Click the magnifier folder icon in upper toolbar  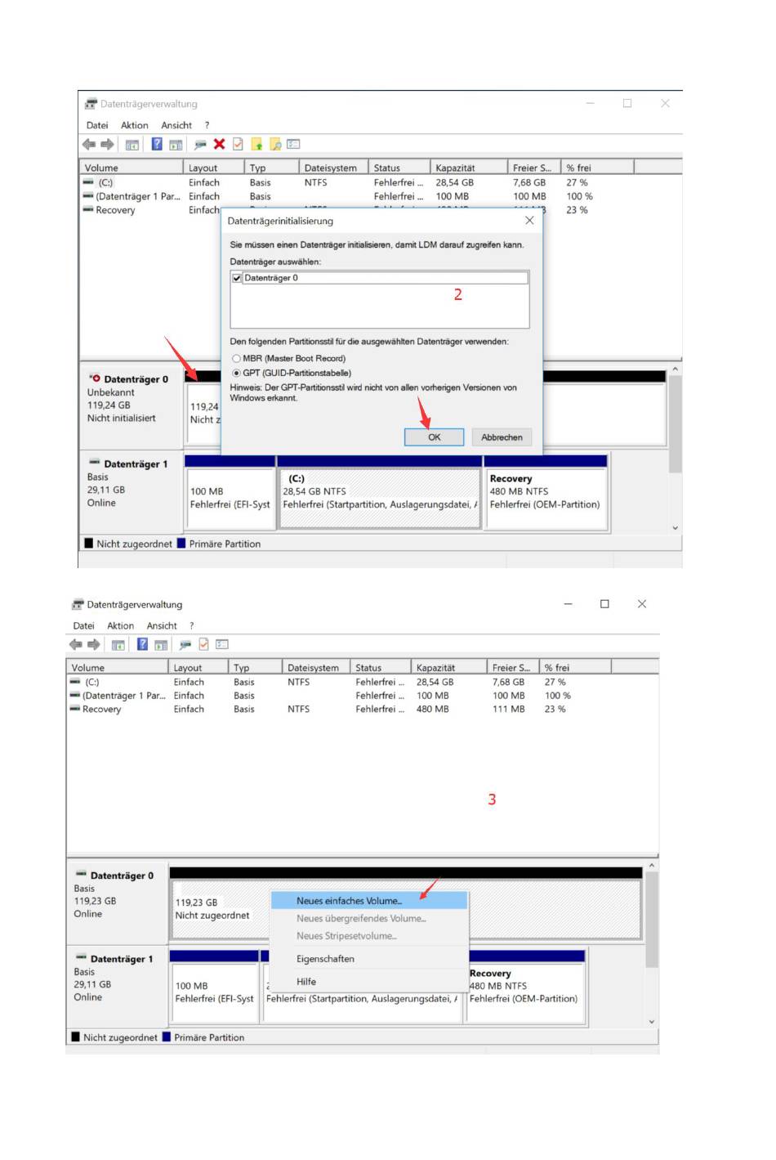(x=275, y=145)
